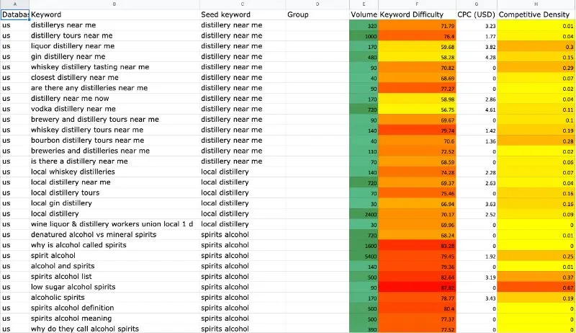Select the 'spirits alcohol definition' keyword cell
576x333 pixels.
pyautogui.click(x=114, y=308)
